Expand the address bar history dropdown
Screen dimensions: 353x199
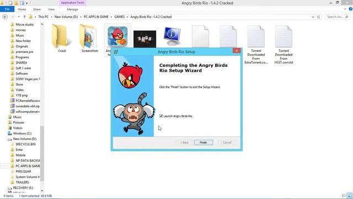coord(313,17)
